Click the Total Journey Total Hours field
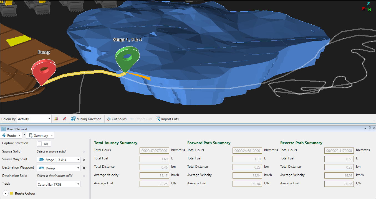 coord(155,151)
